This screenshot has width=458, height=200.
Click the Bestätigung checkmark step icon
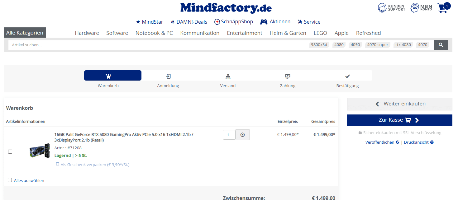[x=348, y=76]
